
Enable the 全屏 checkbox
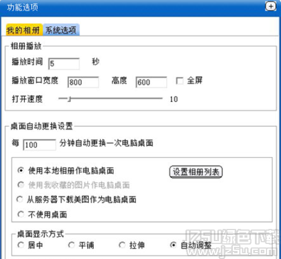(180, 80)
